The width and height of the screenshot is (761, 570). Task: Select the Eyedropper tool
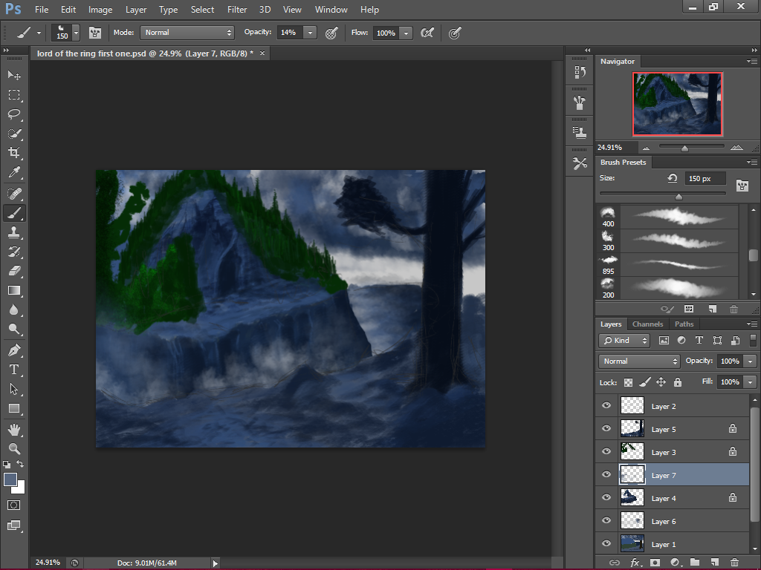coord(14,172)
